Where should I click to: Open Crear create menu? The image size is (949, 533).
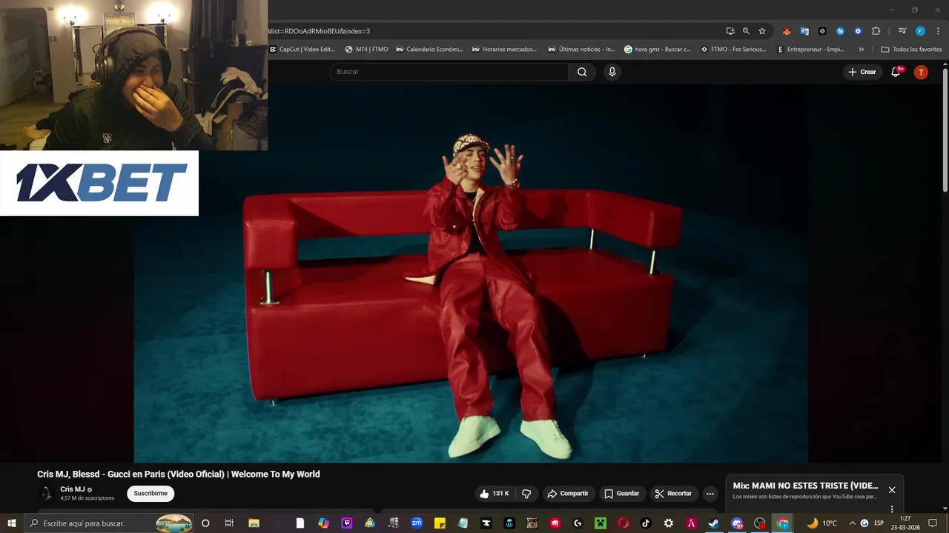pos(862,72)
